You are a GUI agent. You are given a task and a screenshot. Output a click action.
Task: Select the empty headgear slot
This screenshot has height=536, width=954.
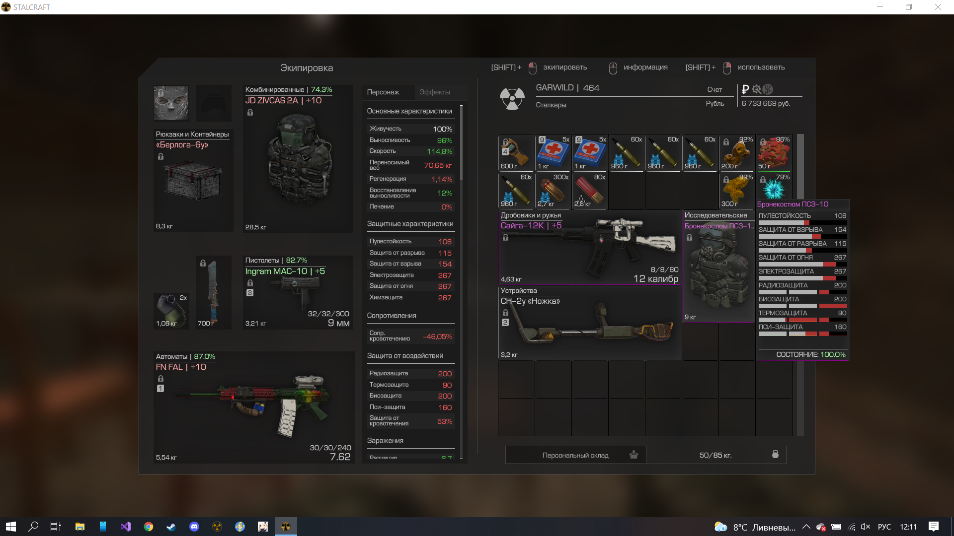(x=214, y=103)
